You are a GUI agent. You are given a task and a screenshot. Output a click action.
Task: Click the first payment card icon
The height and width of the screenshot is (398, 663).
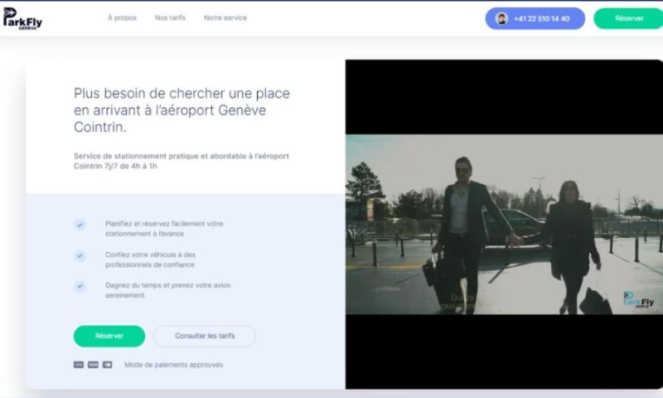79,365
